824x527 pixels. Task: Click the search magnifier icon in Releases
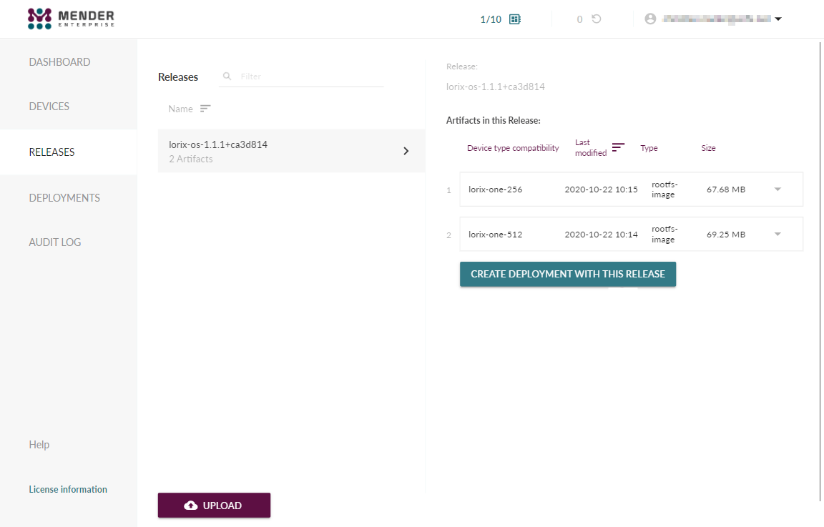pyautogui.click(x=227, y=76)
